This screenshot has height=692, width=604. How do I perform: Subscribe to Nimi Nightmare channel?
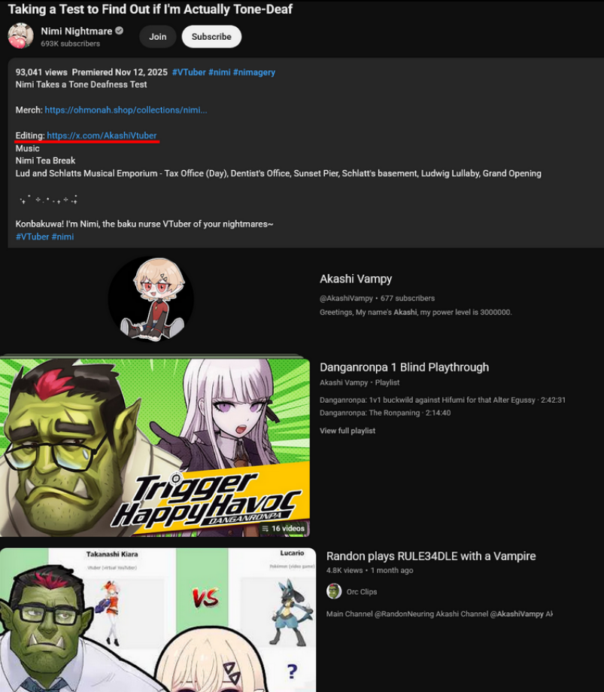(x=211, y=37)
